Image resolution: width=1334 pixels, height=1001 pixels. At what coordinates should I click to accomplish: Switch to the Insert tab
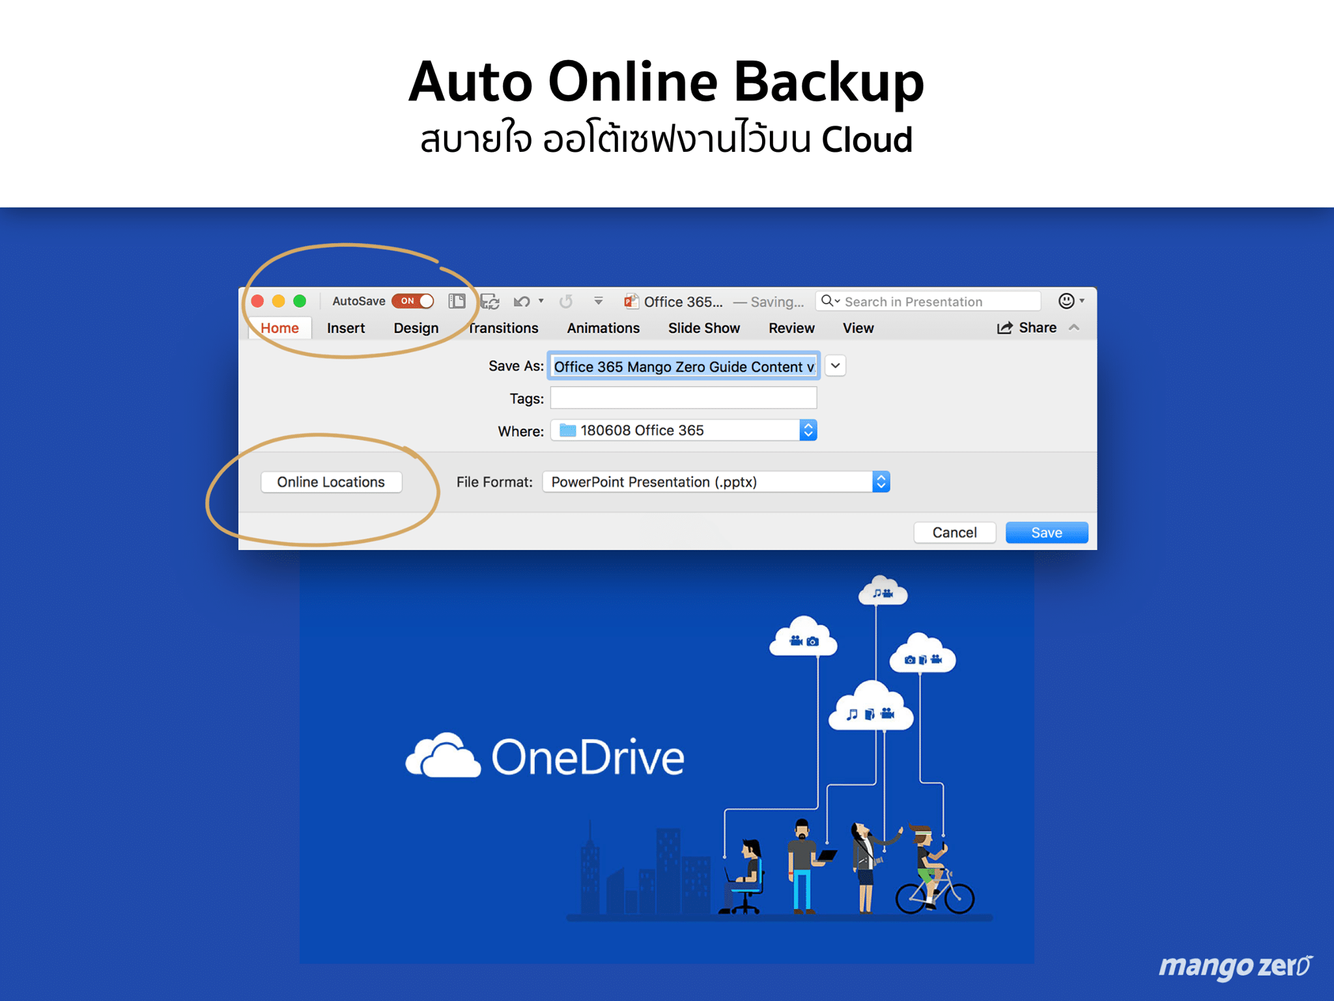[x=345, y=328]
